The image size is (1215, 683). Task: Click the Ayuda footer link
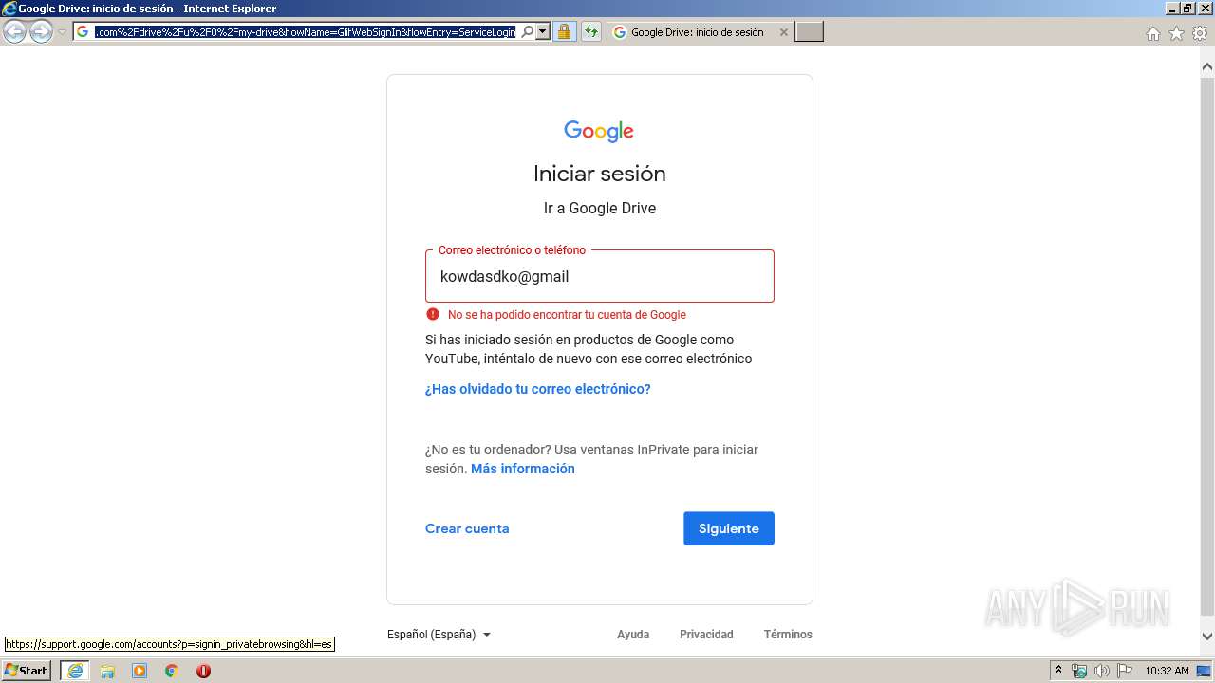click(633, 635)
